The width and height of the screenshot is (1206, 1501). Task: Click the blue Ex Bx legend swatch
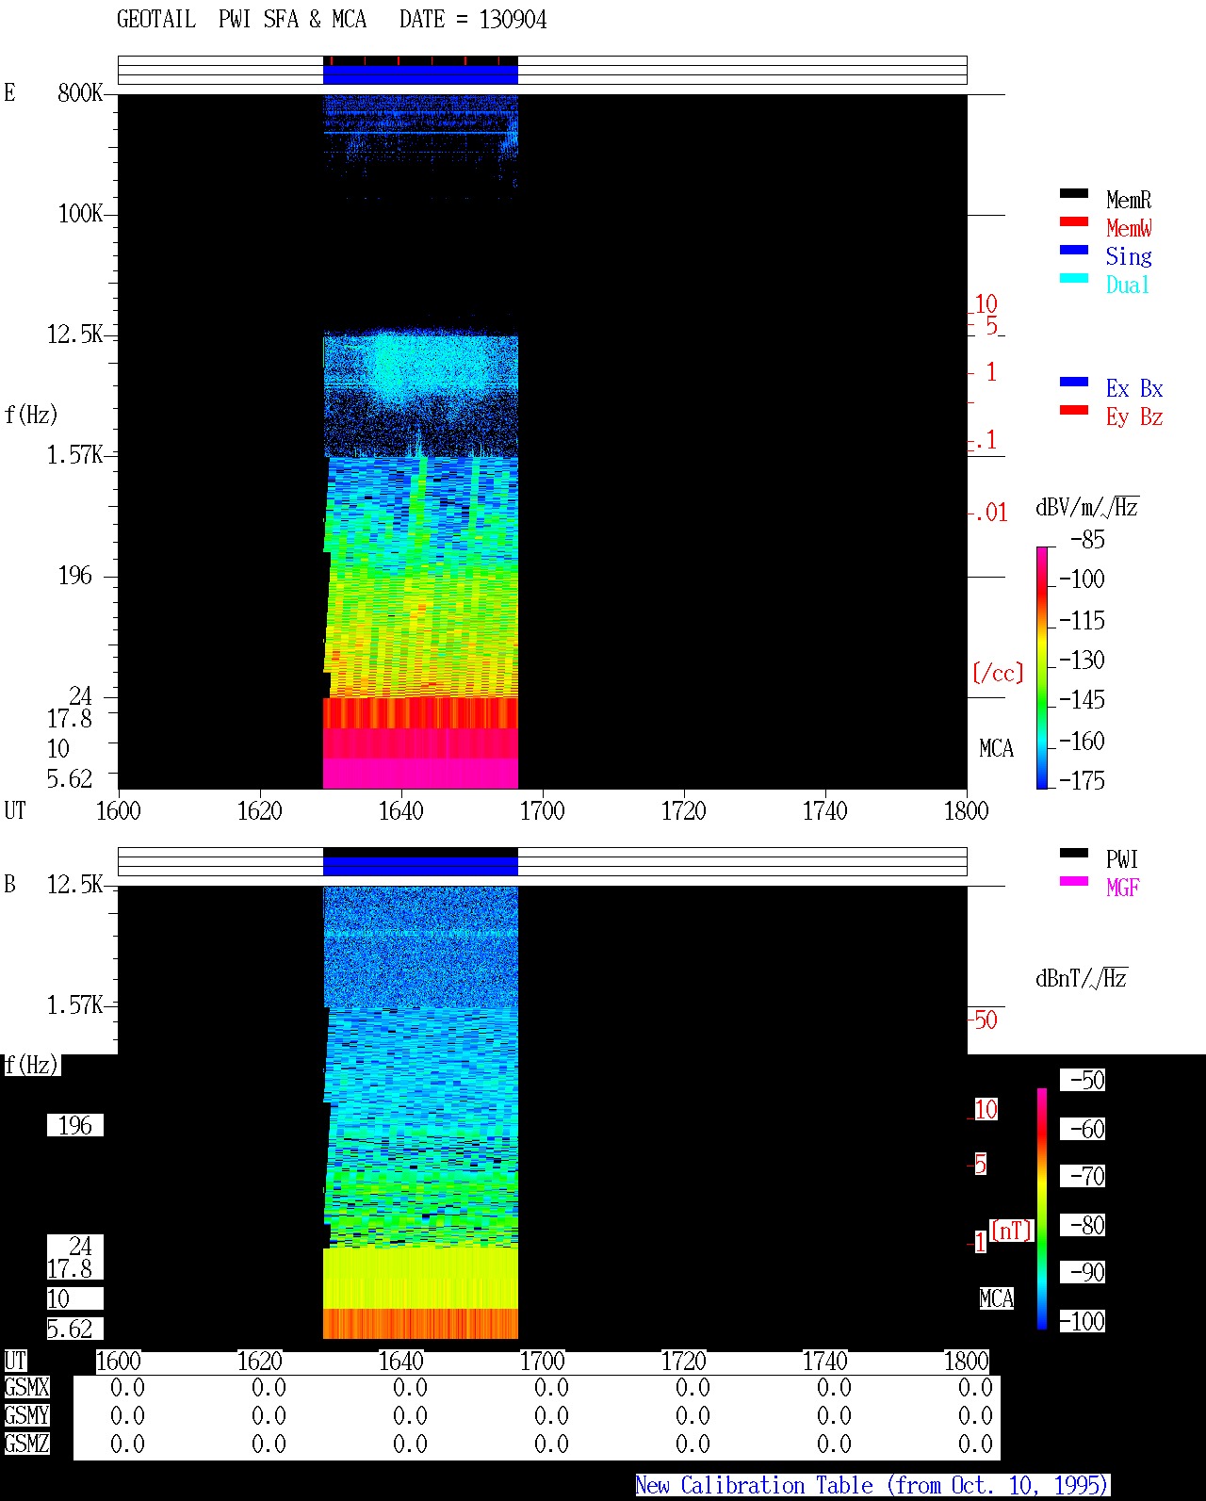(1074, 382)
